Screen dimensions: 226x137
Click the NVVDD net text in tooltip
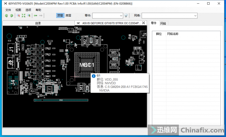pyautogui.click(x=110, y=83)
